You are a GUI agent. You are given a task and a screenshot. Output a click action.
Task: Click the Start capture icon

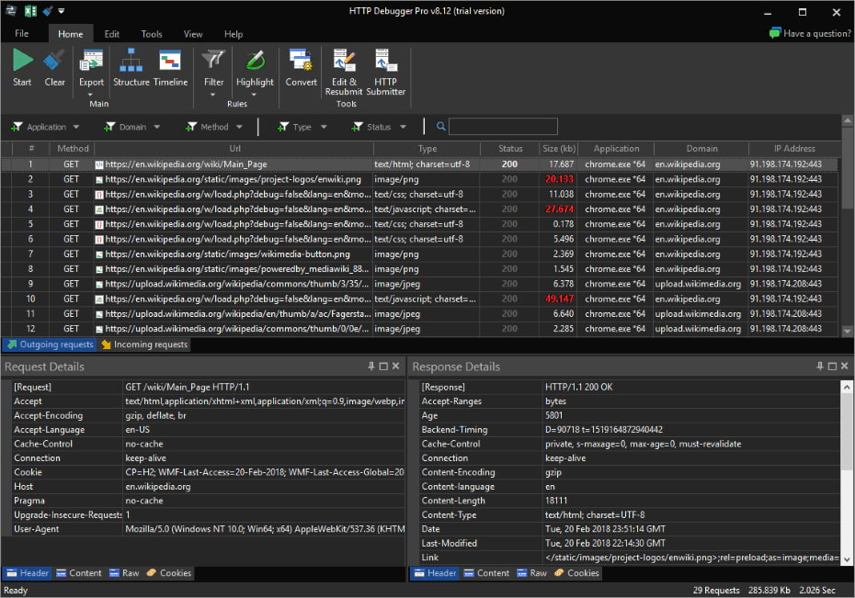click(x=21, y=69)
